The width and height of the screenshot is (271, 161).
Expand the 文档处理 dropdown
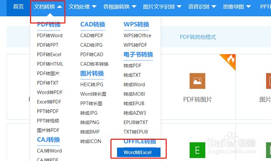point(83,7)
